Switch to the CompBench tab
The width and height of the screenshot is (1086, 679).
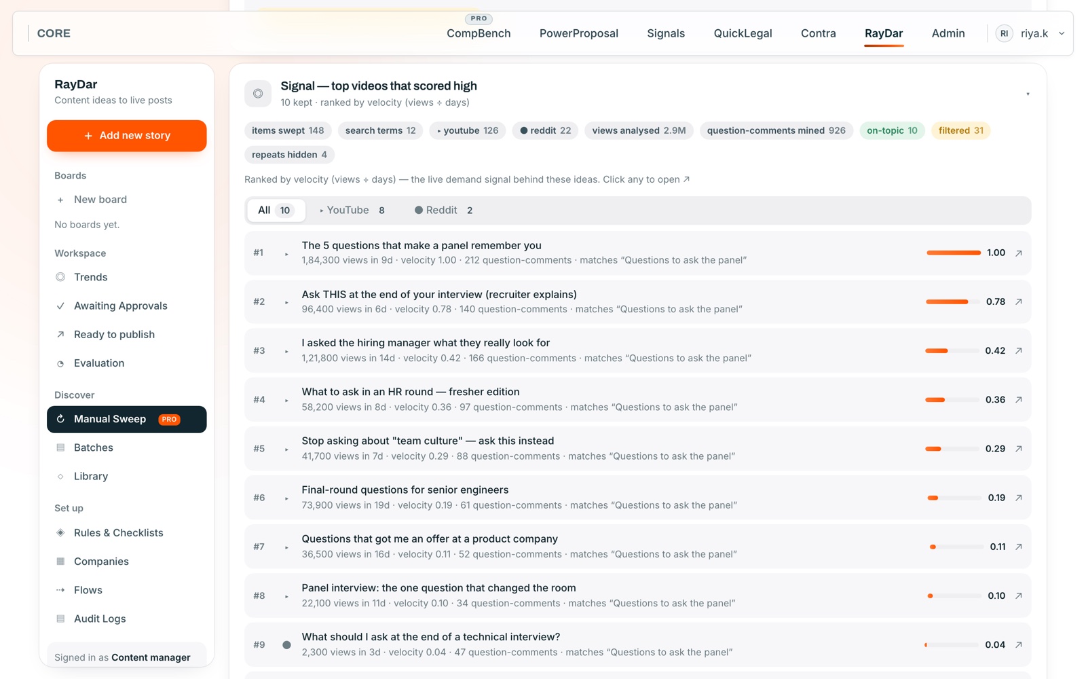pyautogui.click(x=479, y=33)
